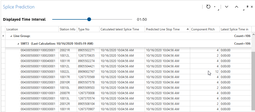Image resolution: width=255 pixels, height=112 pixels.
Task: Sort by Location column header
Action: coord(32,29)
